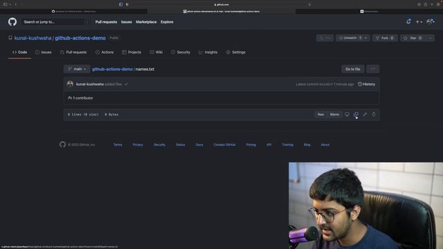Open Pull requests in the top navigation

point(106,21)
